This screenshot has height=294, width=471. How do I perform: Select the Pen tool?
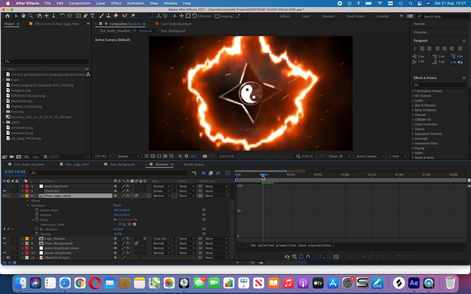[85, 16]
